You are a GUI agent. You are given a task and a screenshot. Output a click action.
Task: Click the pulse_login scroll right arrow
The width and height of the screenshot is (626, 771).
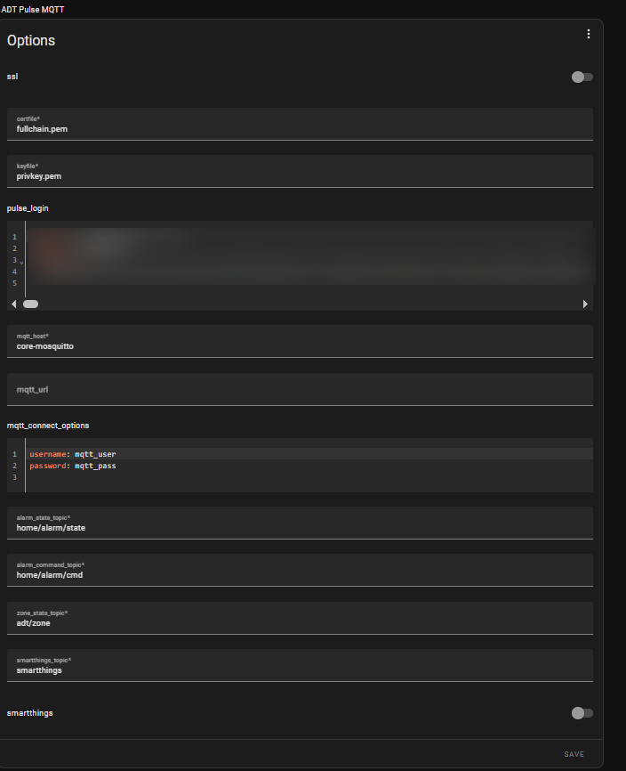[x=585, y=304]
